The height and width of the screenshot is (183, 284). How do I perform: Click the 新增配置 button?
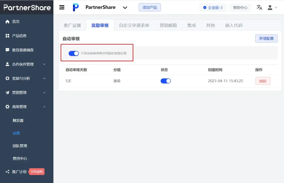pyautogui.click(x=266, y=38)
